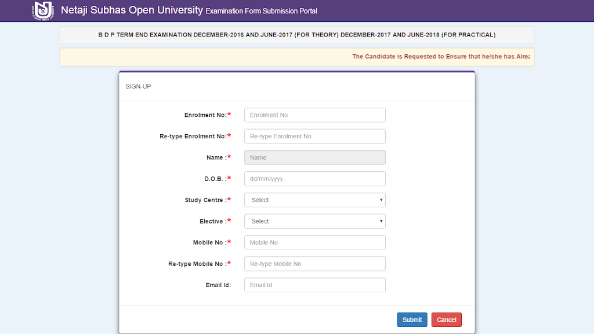The width and height of the screenshot is (594, 334).
Task: Click the Email Id input field
Action: [315, 285]
